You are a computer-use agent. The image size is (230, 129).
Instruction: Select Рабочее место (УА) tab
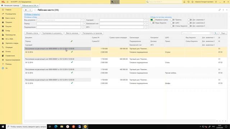29,6
